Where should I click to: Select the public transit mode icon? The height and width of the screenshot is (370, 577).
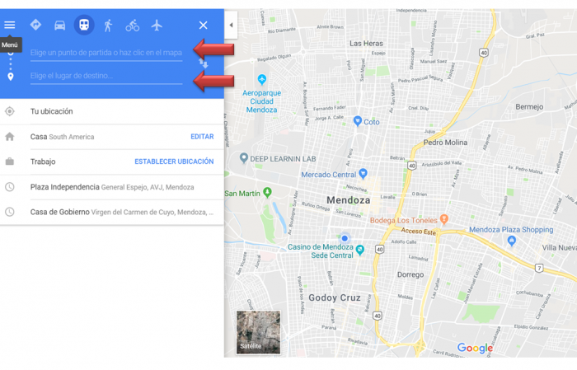[84, 25]
